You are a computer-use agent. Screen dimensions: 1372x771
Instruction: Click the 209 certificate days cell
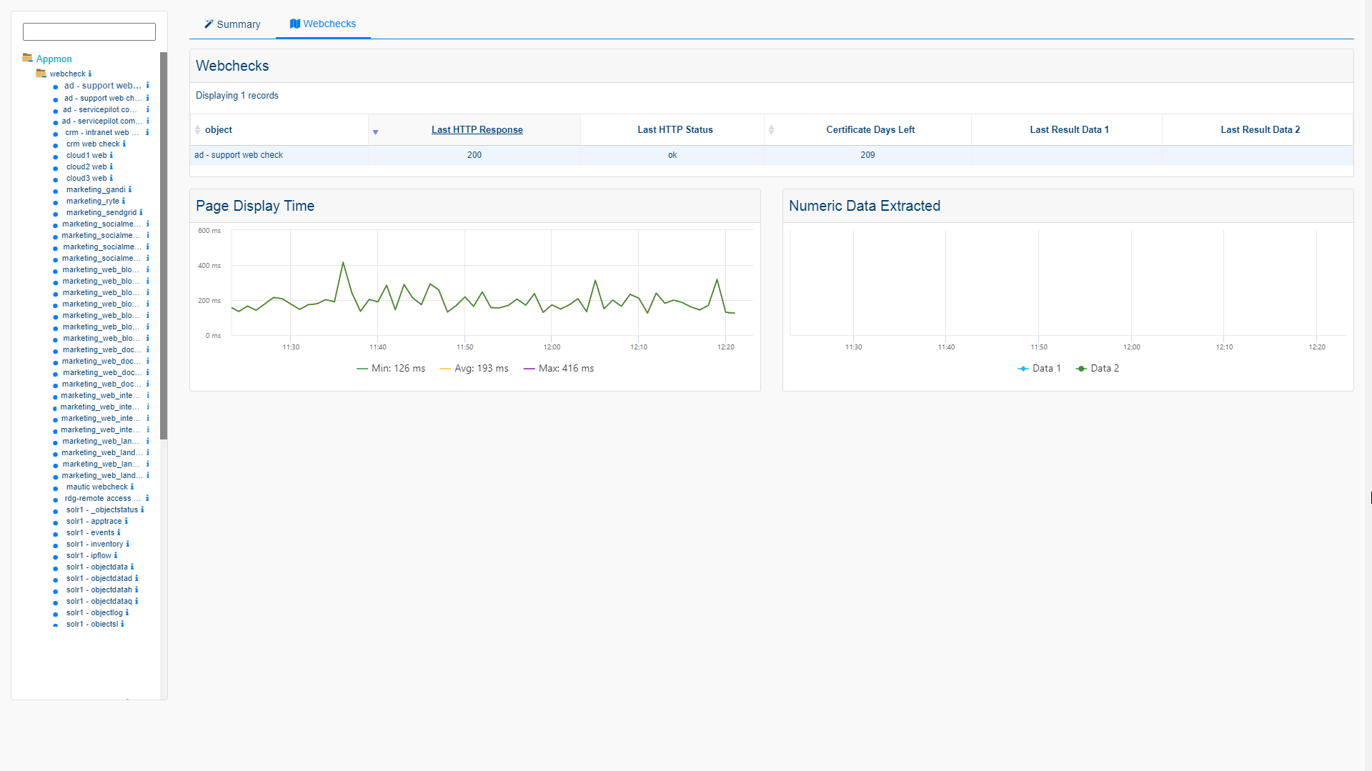[x=868, y=155]
